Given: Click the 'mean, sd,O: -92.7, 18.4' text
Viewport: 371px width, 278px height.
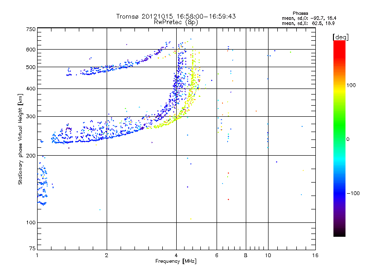Looking at the screenshot, I should [309, 18].
